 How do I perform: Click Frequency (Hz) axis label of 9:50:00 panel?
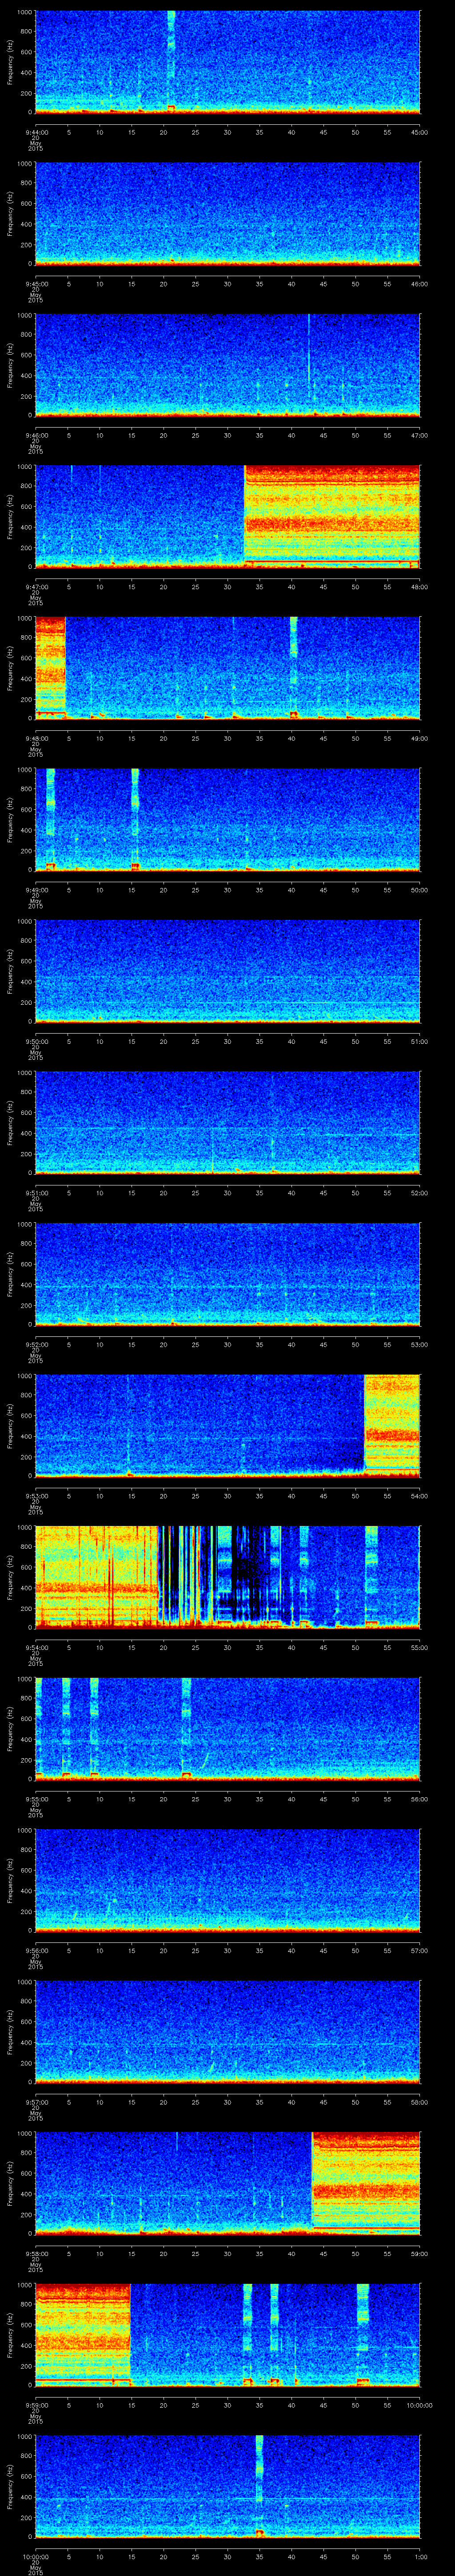point(10,970)
